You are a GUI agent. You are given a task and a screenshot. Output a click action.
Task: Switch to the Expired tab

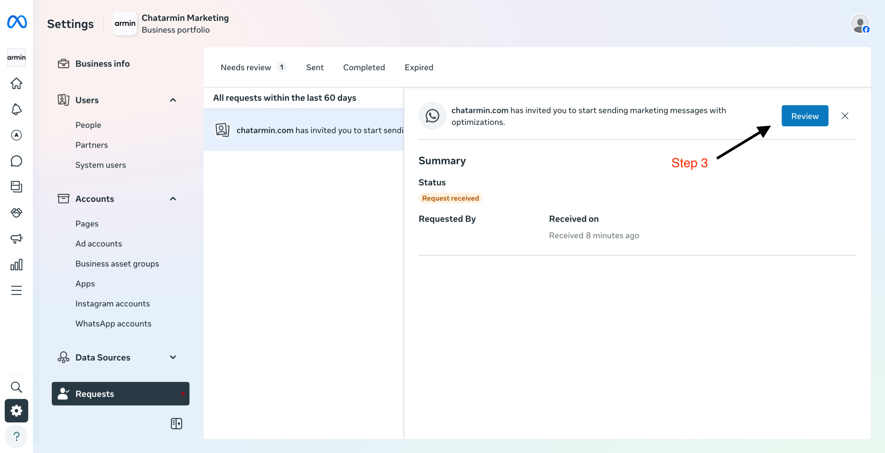(419, 67)
